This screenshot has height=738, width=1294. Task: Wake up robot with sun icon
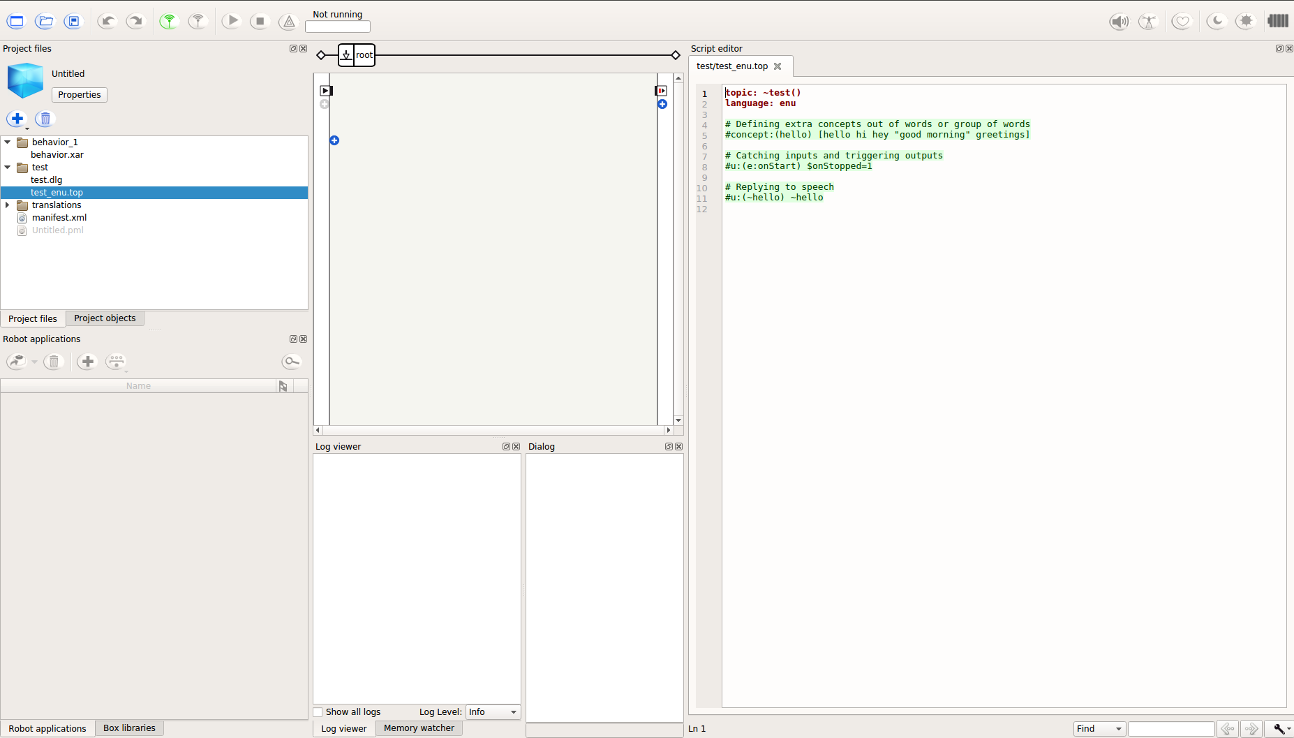[1246, 22]
